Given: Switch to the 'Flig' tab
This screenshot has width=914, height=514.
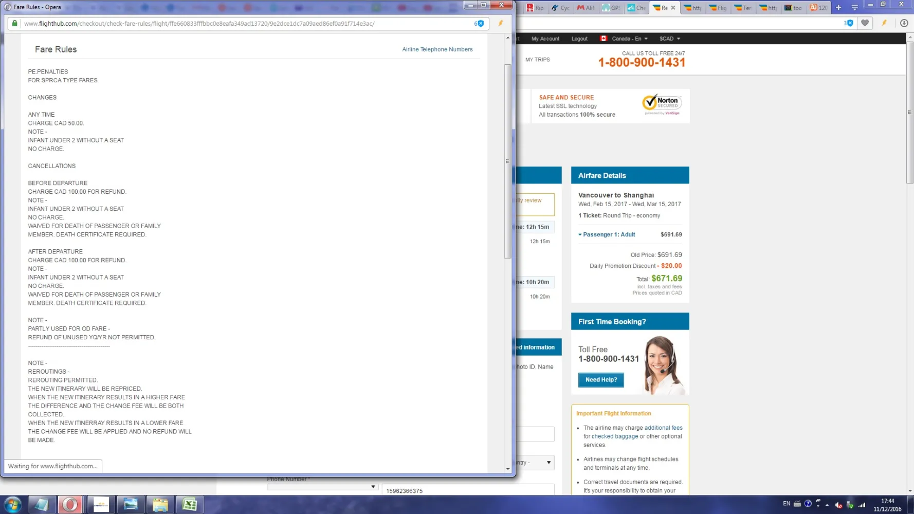Looking at the screenshot, I should pos(719,8).
